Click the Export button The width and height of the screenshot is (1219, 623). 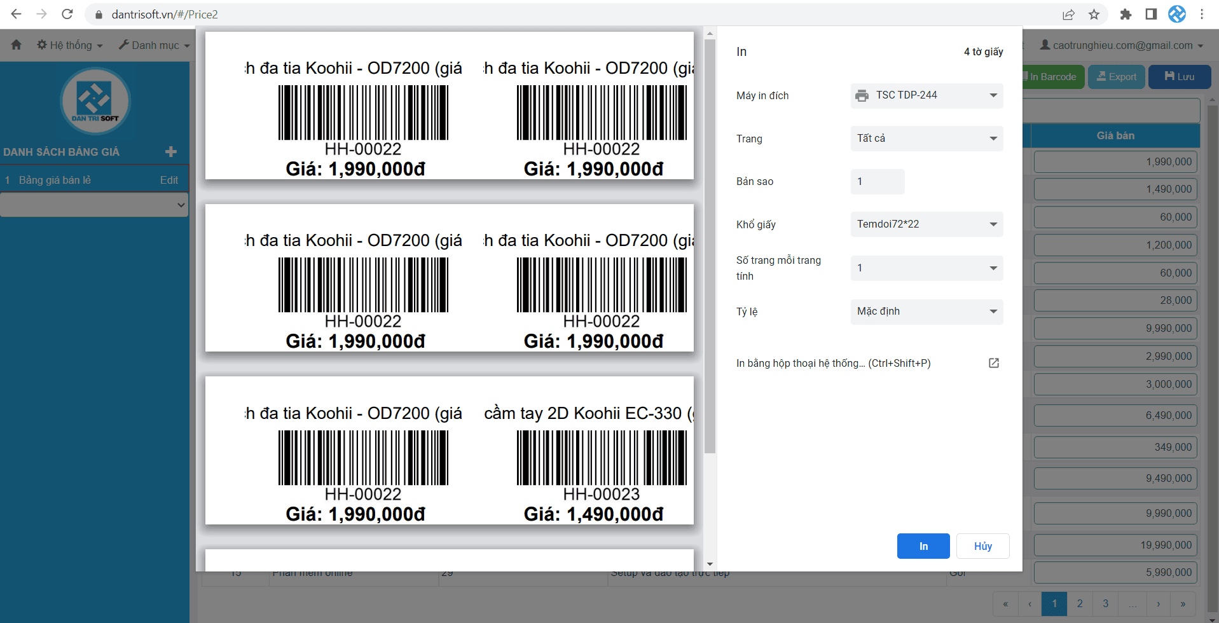(1117, 77)
